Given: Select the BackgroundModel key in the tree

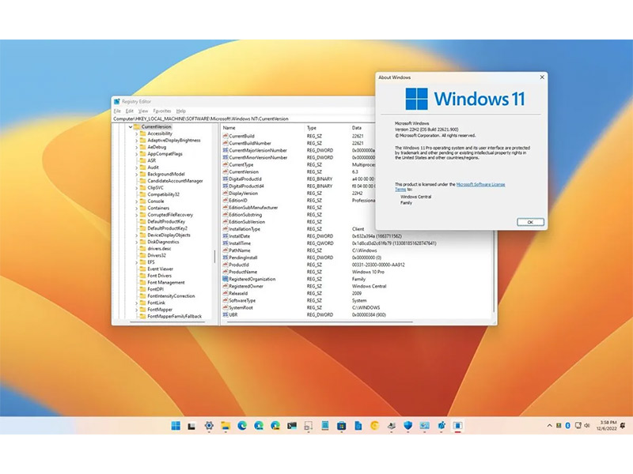Looking at the screenshot, I should click(x=166, y=174).
